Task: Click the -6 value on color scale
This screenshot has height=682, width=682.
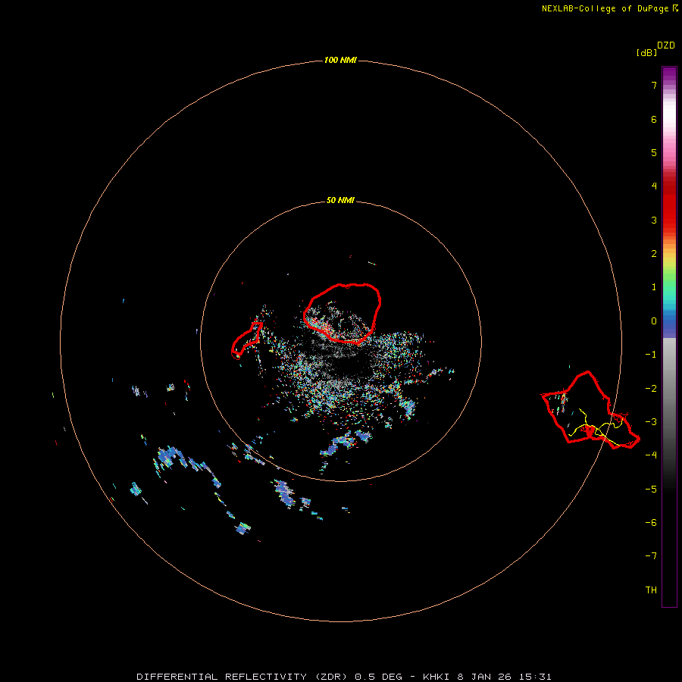Action: tap(651, 522)
